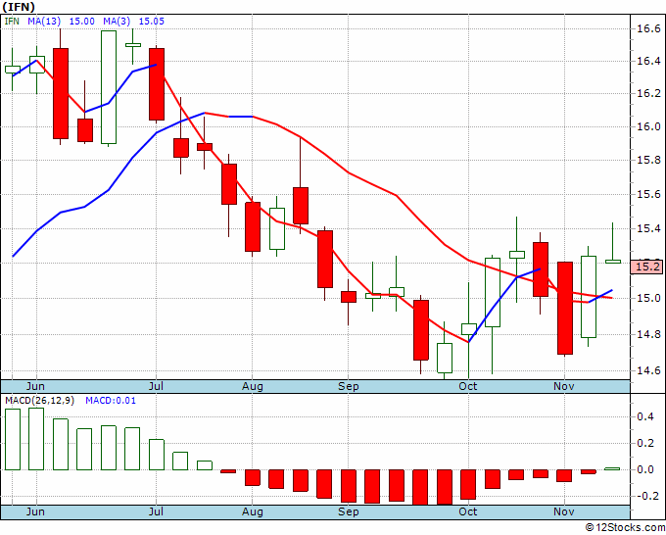Click the tallest green candlestick in late June
Image resolution: width=666 pixels, height=535 pixels.
[109, 87]
